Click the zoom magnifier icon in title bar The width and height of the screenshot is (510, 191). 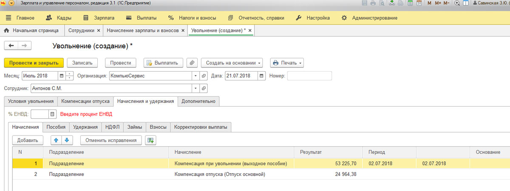coord(457,3)
